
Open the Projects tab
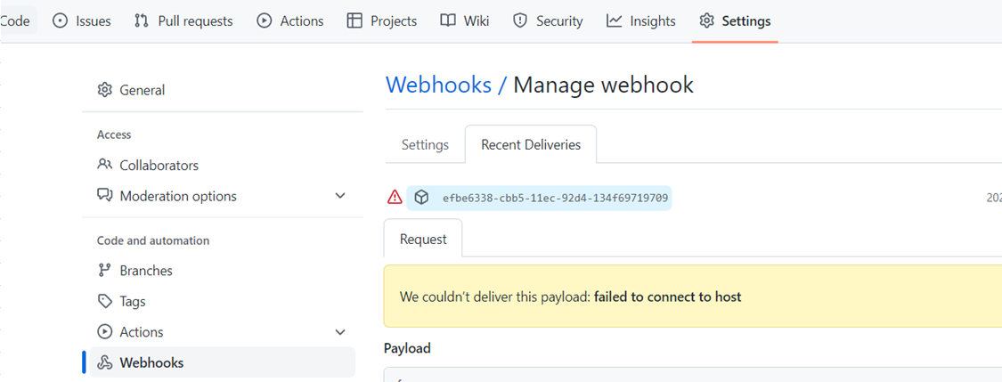pos(381,21)
